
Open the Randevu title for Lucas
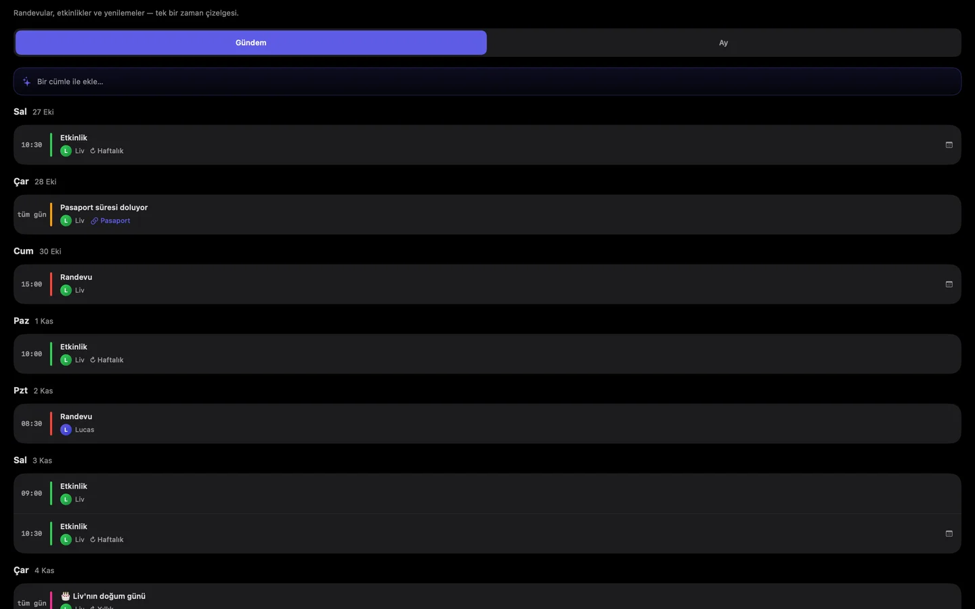click(x=76, y=417)
